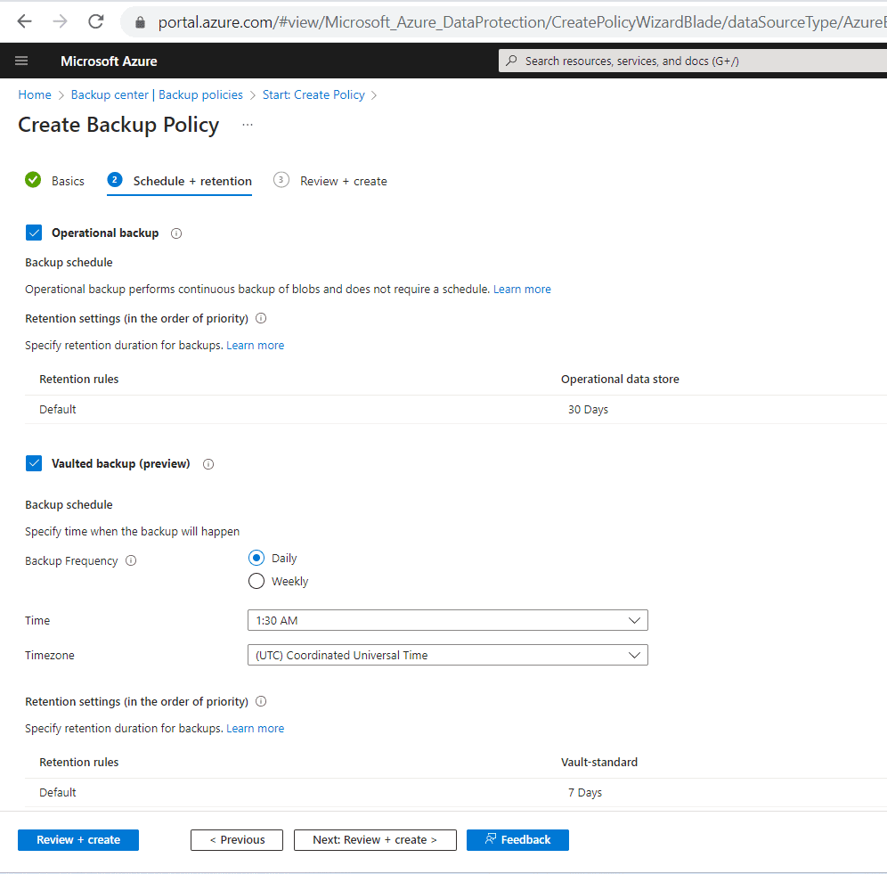
Task: Open Backup center | Backup policies breadcrumb
Action: pos(157,94)
